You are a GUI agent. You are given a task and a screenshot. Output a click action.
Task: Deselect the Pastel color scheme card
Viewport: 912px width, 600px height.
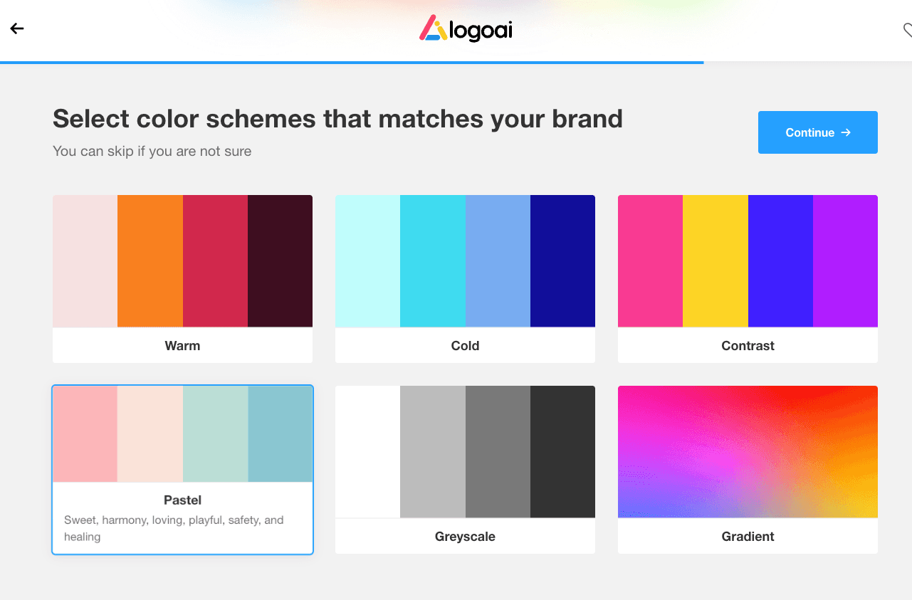(182, 470)
